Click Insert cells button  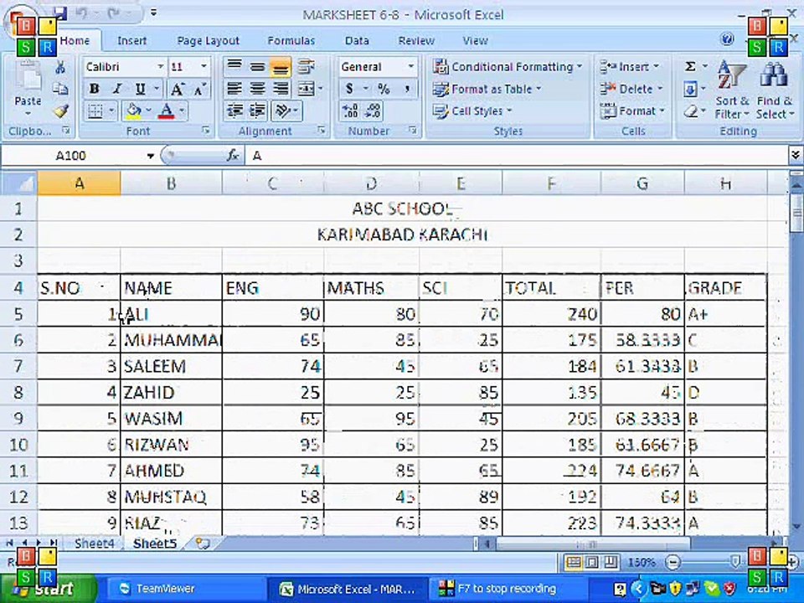pyautogui.click(x=629, y=67)
